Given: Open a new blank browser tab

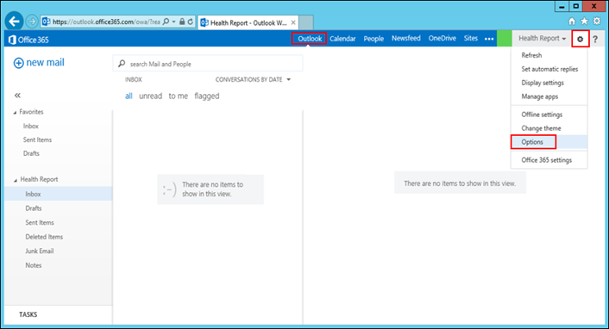Looking at the screenshot, I should coord(306,22).
